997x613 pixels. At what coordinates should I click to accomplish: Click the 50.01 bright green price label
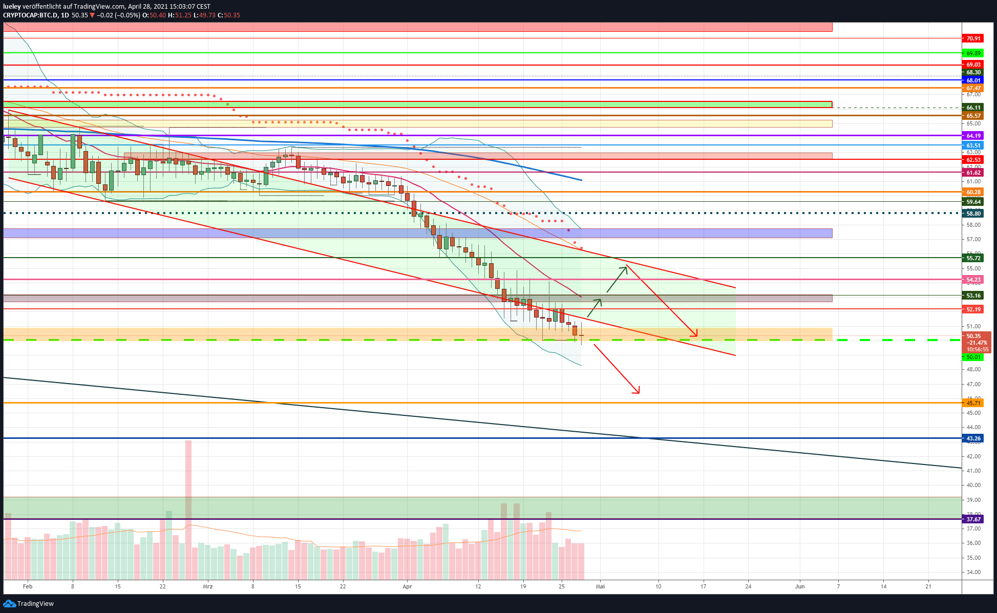(x=973, y=357)
